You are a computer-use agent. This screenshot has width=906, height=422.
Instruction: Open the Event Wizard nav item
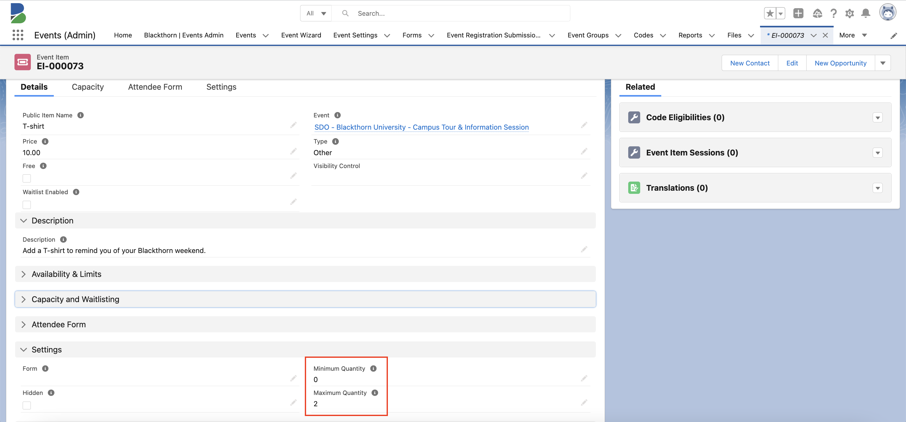click(301, 35)
